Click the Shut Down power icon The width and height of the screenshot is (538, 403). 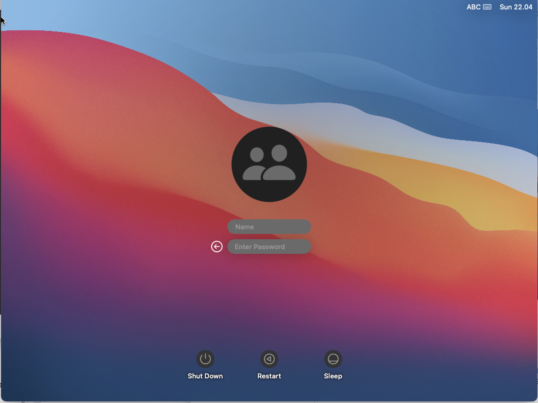point(205,359)
